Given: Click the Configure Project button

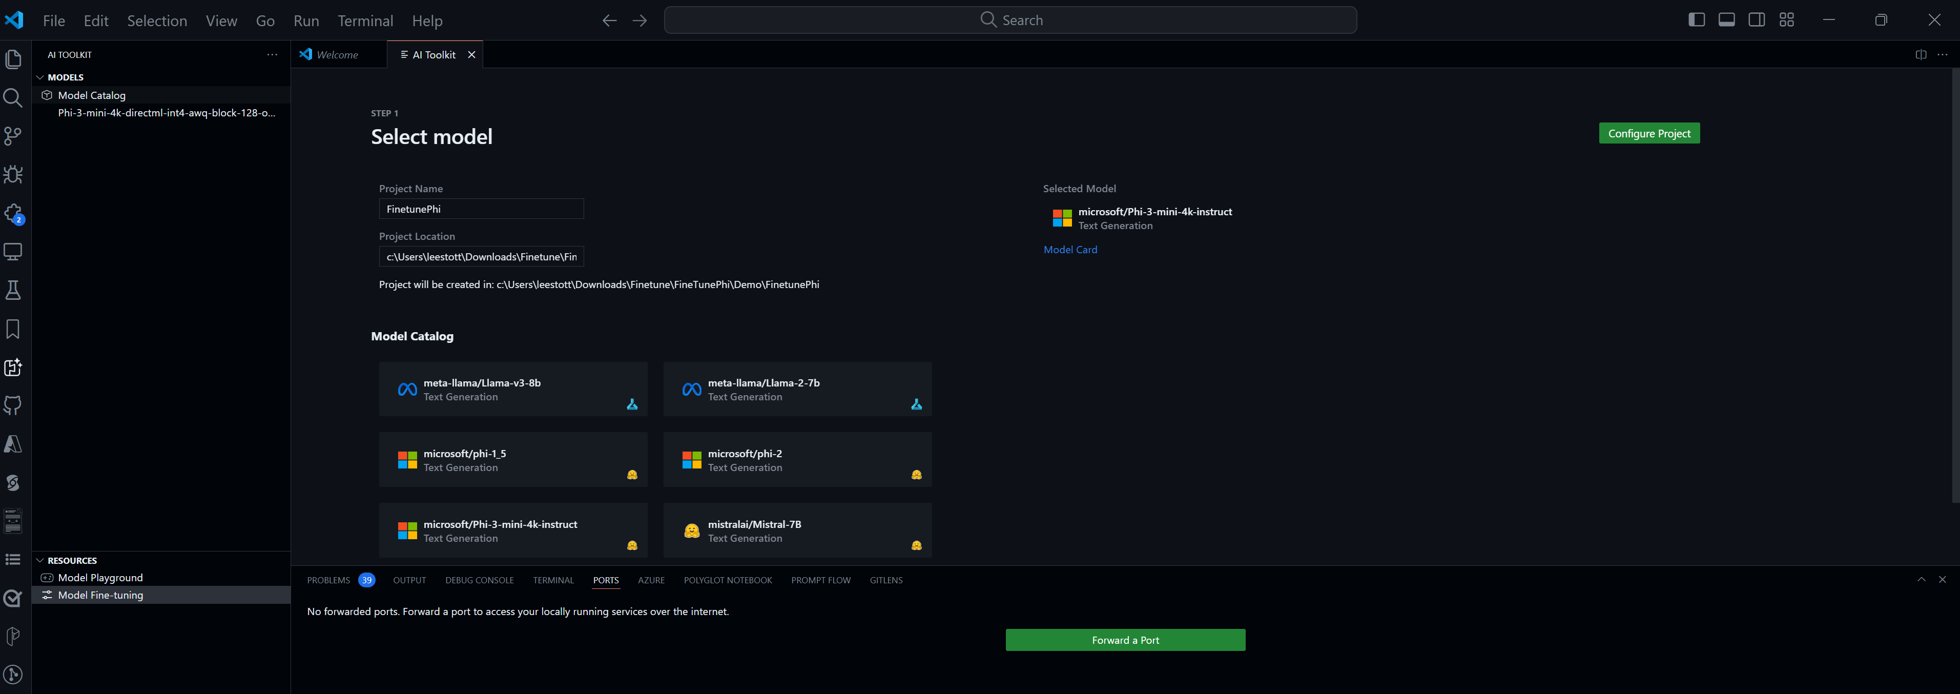Looking at the screenshot, I should pos(1649,133).
